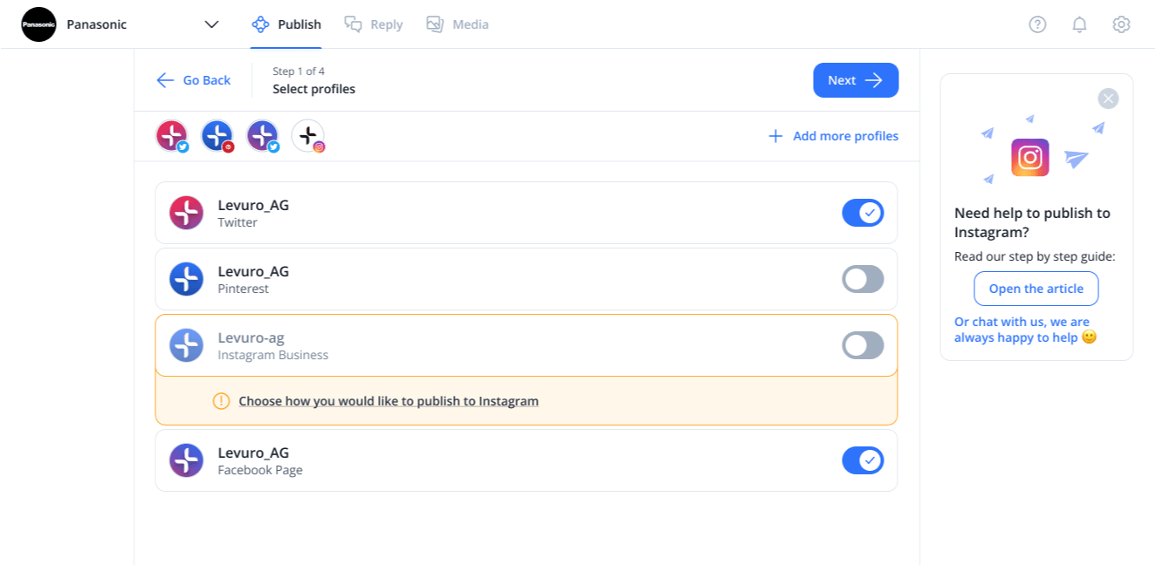1156x565 pixels.
Task: Click the Instagram profile avatar in top row
Action: click(308, 136)
